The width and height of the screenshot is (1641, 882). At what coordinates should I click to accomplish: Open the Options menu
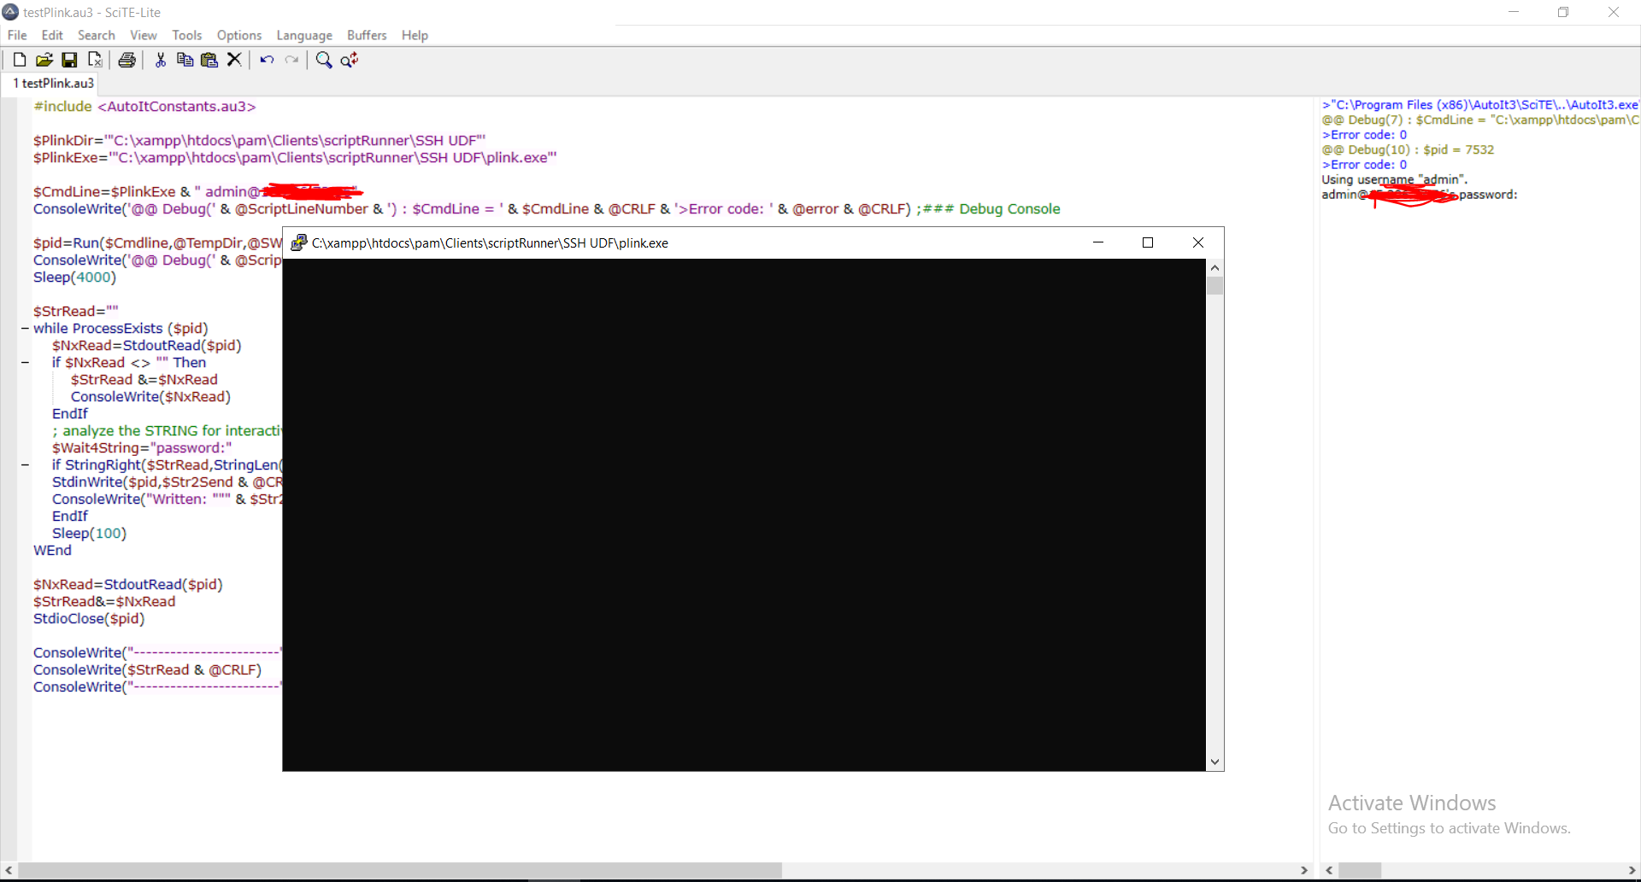point(239,35)
